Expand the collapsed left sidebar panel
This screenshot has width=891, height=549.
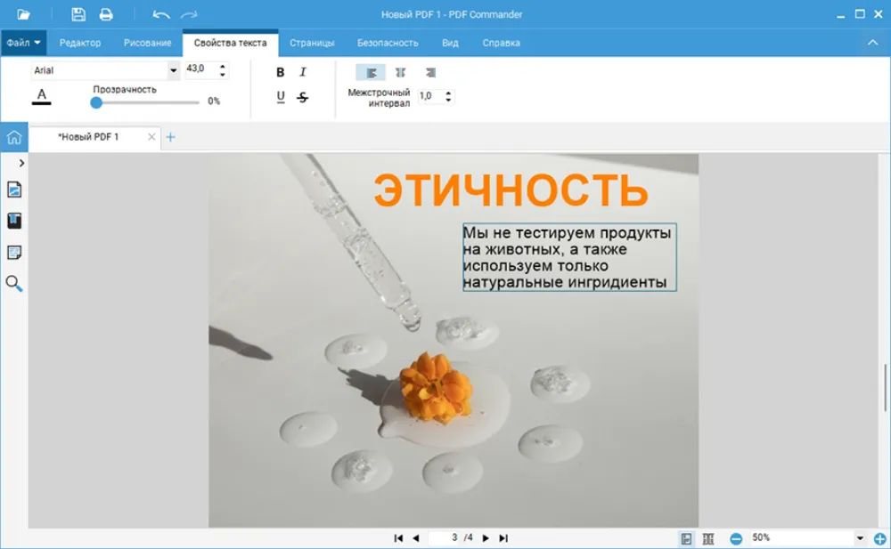tap(21, 163)
